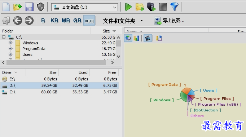Sort drives by the Size column header

coord(42,72)
